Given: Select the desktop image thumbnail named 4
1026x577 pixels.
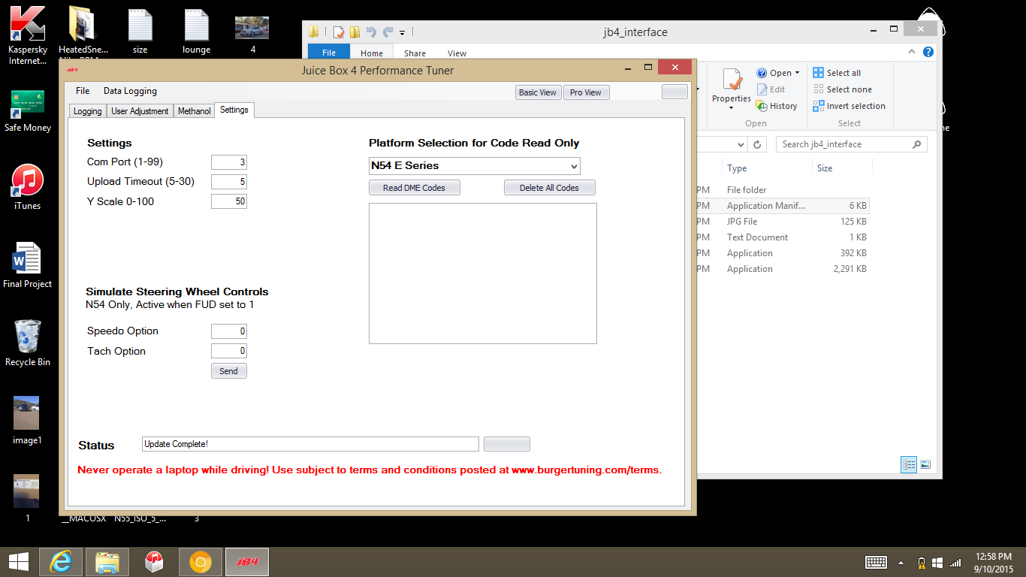Looking at the screenshot, I should point(252,35).
